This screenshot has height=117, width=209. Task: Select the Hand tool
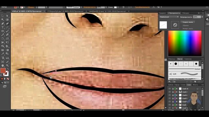[3, 65]
